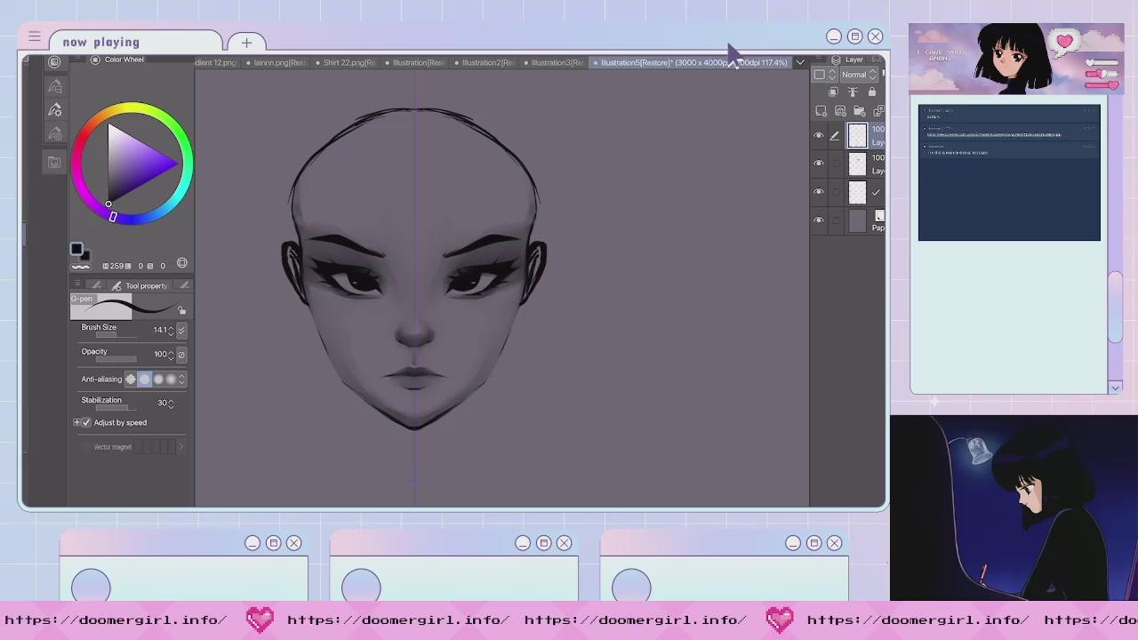Open the Color Wheel panel icon

[x=95, y=60]
